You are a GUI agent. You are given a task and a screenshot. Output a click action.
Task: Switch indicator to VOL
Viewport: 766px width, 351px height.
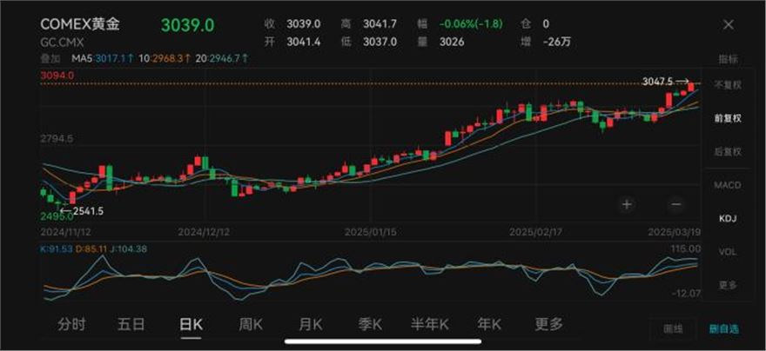point(727,252)
